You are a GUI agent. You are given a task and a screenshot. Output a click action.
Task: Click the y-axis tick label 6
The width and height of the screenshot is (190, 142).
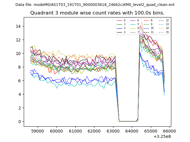pos(19,81)
